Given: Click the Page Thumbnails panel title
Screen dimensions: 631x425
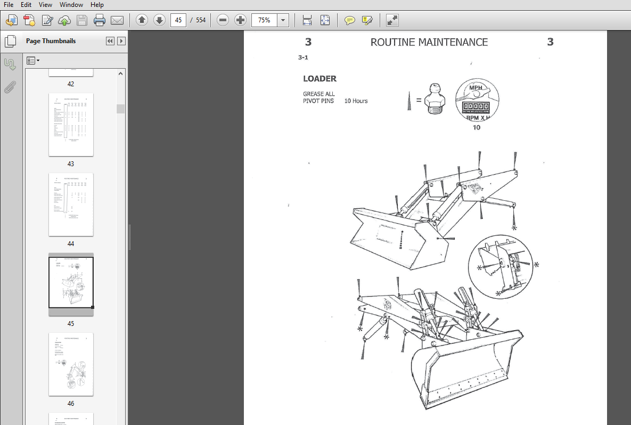Looking at the screenshot, I should pos(51,41).
